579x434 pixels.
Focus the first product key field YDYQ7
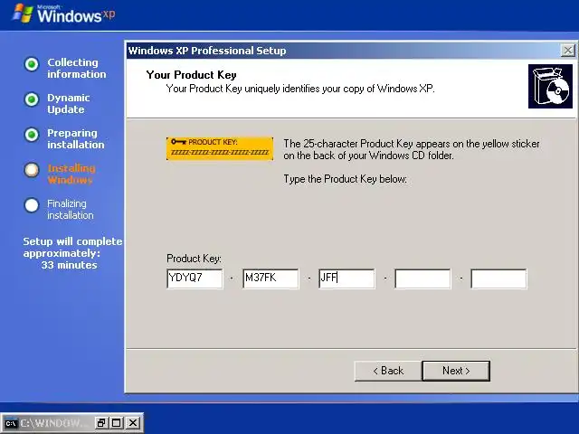(x=195, y=278)
